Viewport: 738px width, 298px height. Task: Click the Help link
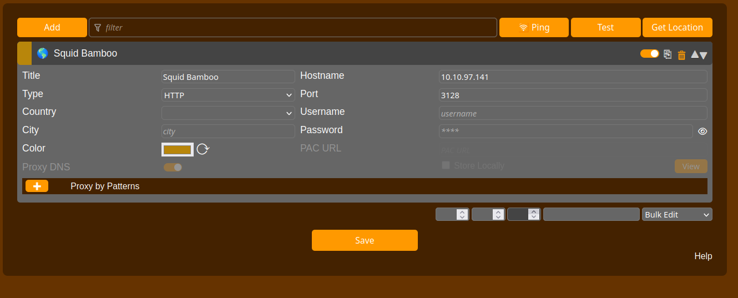point(703,256)
